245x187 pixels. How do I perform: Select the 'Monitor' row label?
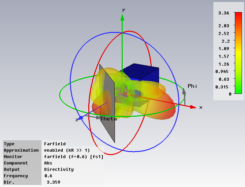[13, 156]
